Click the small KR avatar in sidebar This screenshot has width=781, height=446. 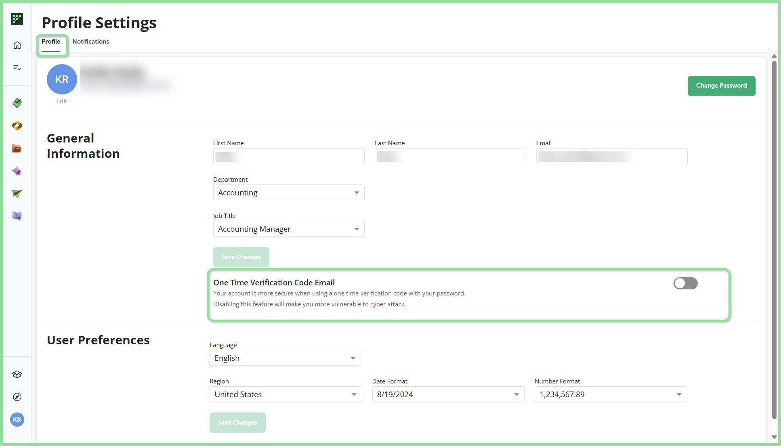point(17,420)
